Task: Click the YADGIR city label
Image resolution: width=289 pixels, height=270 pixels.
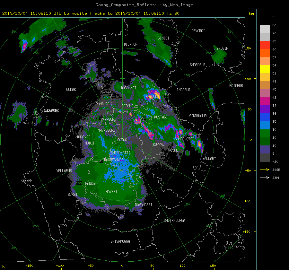Action: [222, 48]
